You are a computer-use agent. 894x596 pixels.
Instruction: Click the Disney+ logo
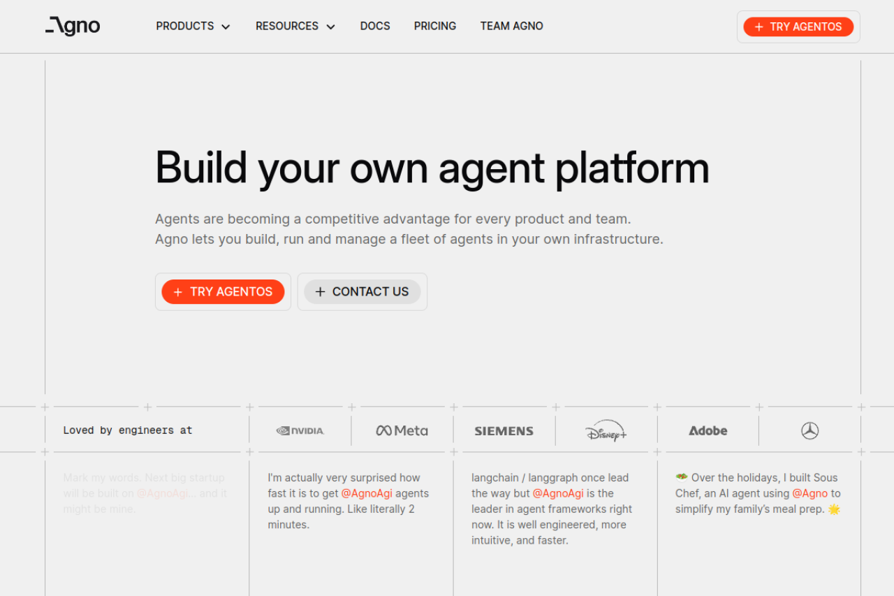coord(606,430)
